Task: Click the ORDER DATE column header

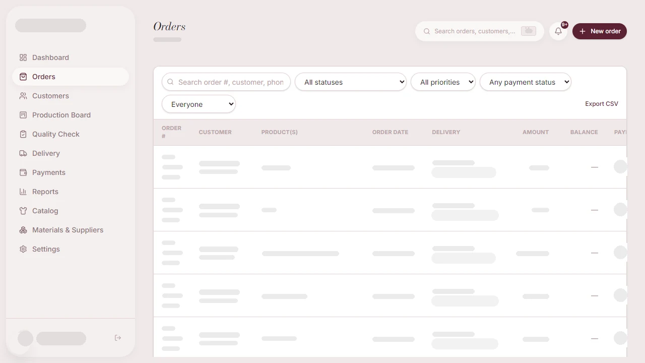Action: click(390, 132)
